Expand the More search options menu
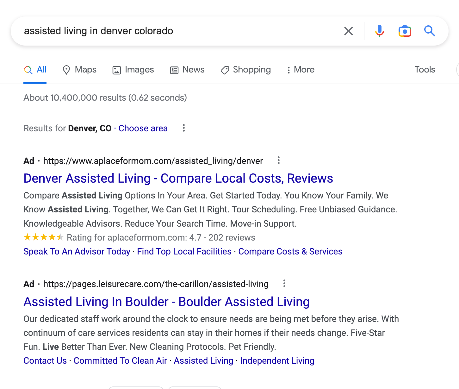This screenshot has height=389, width=459. click(x=301, y=70)
